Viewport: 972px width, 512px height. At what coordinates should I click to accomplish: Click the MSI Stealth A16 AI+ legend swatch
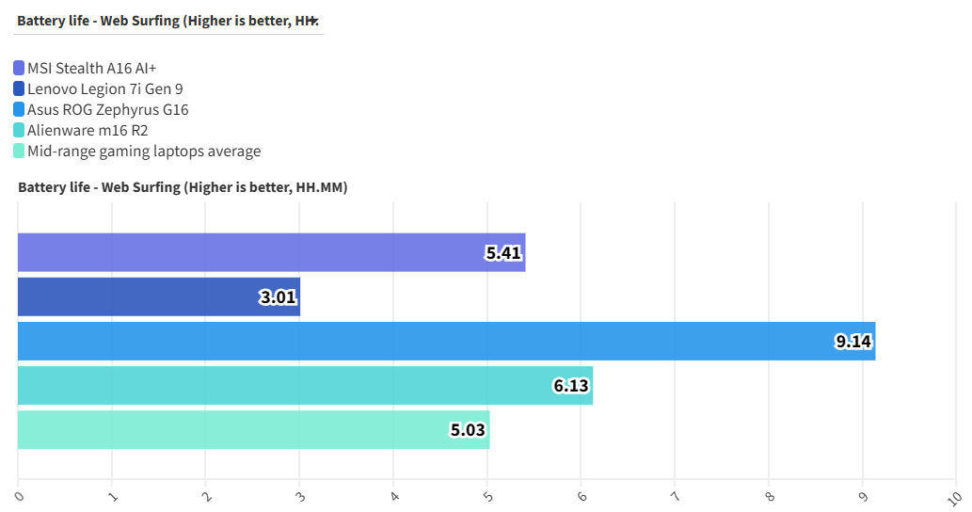(x=19, y=68)
